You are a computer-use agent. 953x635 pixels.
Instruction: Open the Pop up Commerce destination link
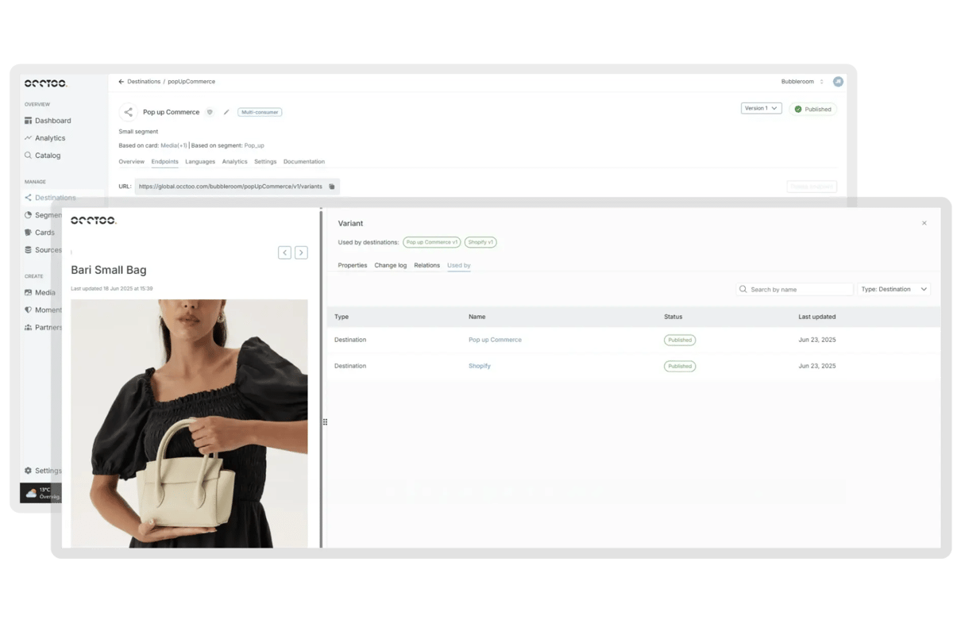[495, 340]
